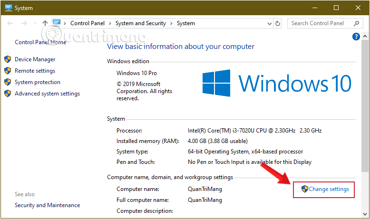Screen dimensions: 370x219
Task: Click Change settings link
Action: coord(329,189)
